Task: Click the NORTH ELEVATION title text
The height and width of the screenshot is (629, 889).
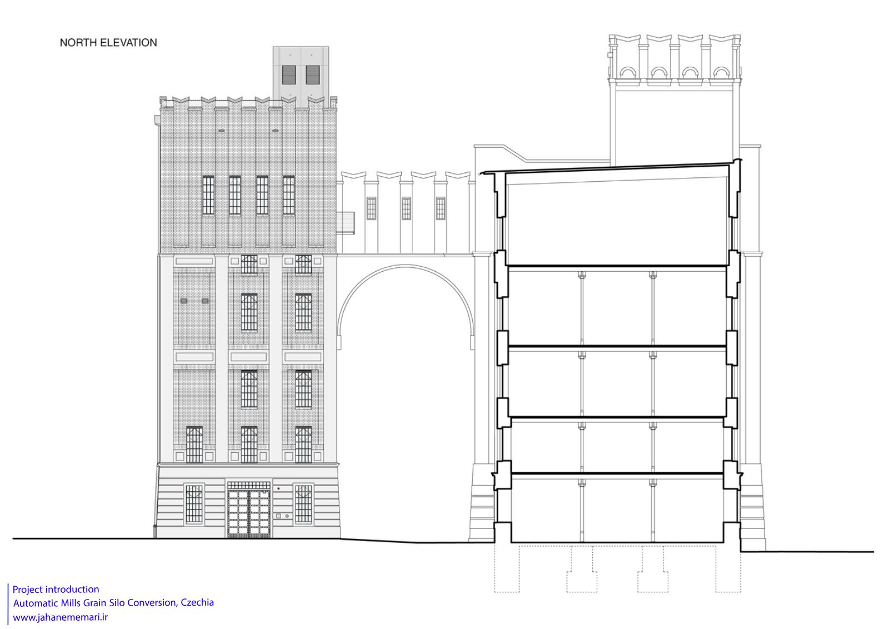Action: point(108,42)
